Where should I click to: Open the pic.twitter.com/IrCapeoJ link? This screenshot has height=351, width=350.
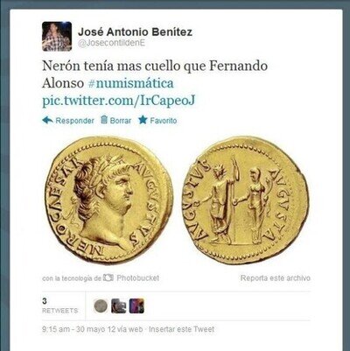click(x=118, y=101)
